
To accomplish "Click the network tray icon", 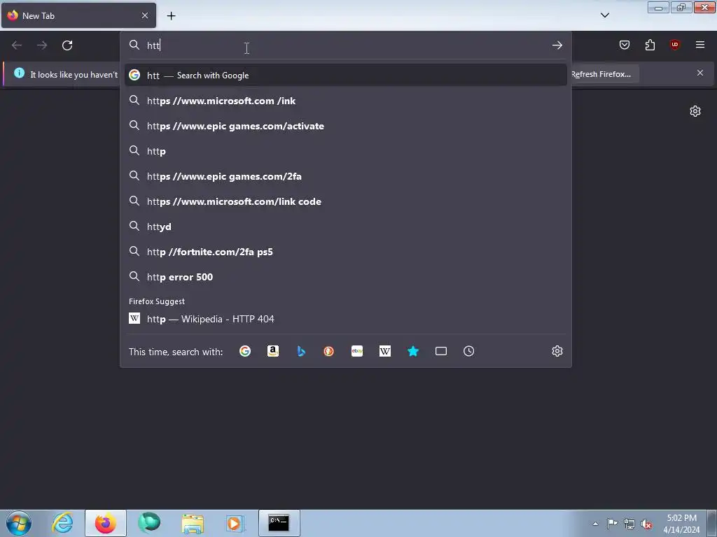I will click(629, 524).
